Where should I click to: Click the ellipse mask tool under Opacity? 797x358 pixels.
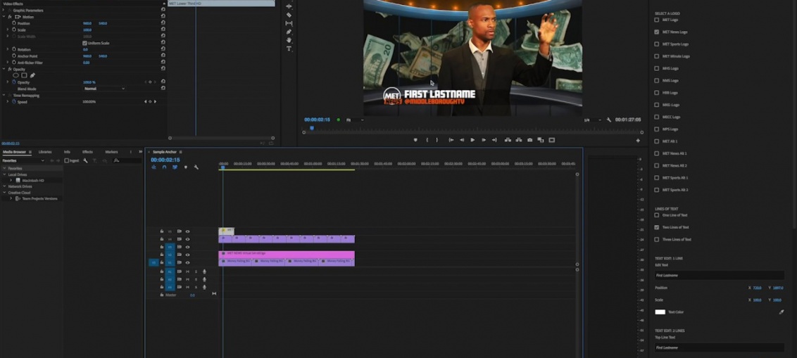coord(15,75)
